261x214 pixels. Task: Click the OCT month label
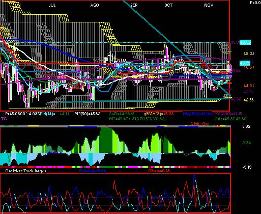click(x=168, y=5)
